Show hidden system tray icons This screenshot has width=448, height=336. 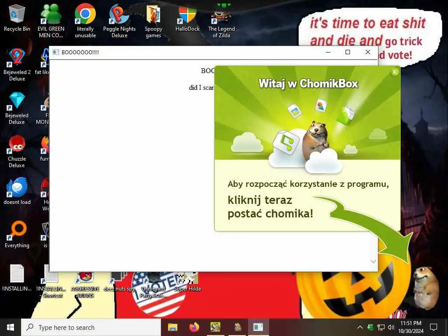(x=360, y=327)
